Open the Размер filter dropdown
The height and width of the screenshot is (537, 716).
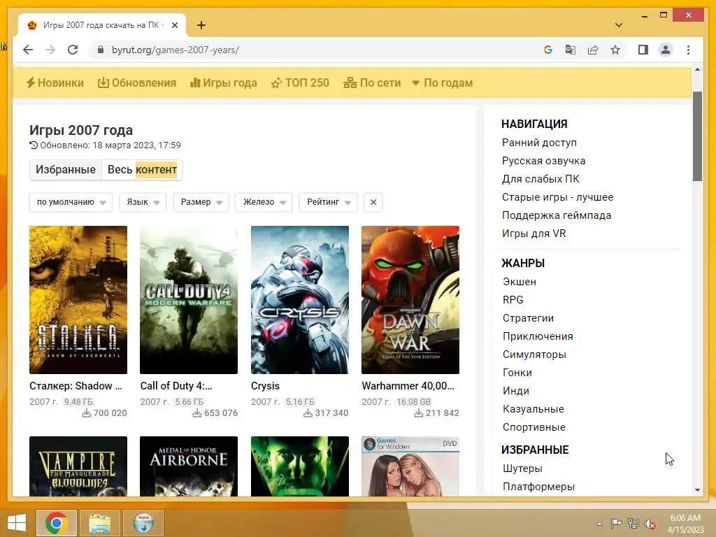click(x=201, y=202)
